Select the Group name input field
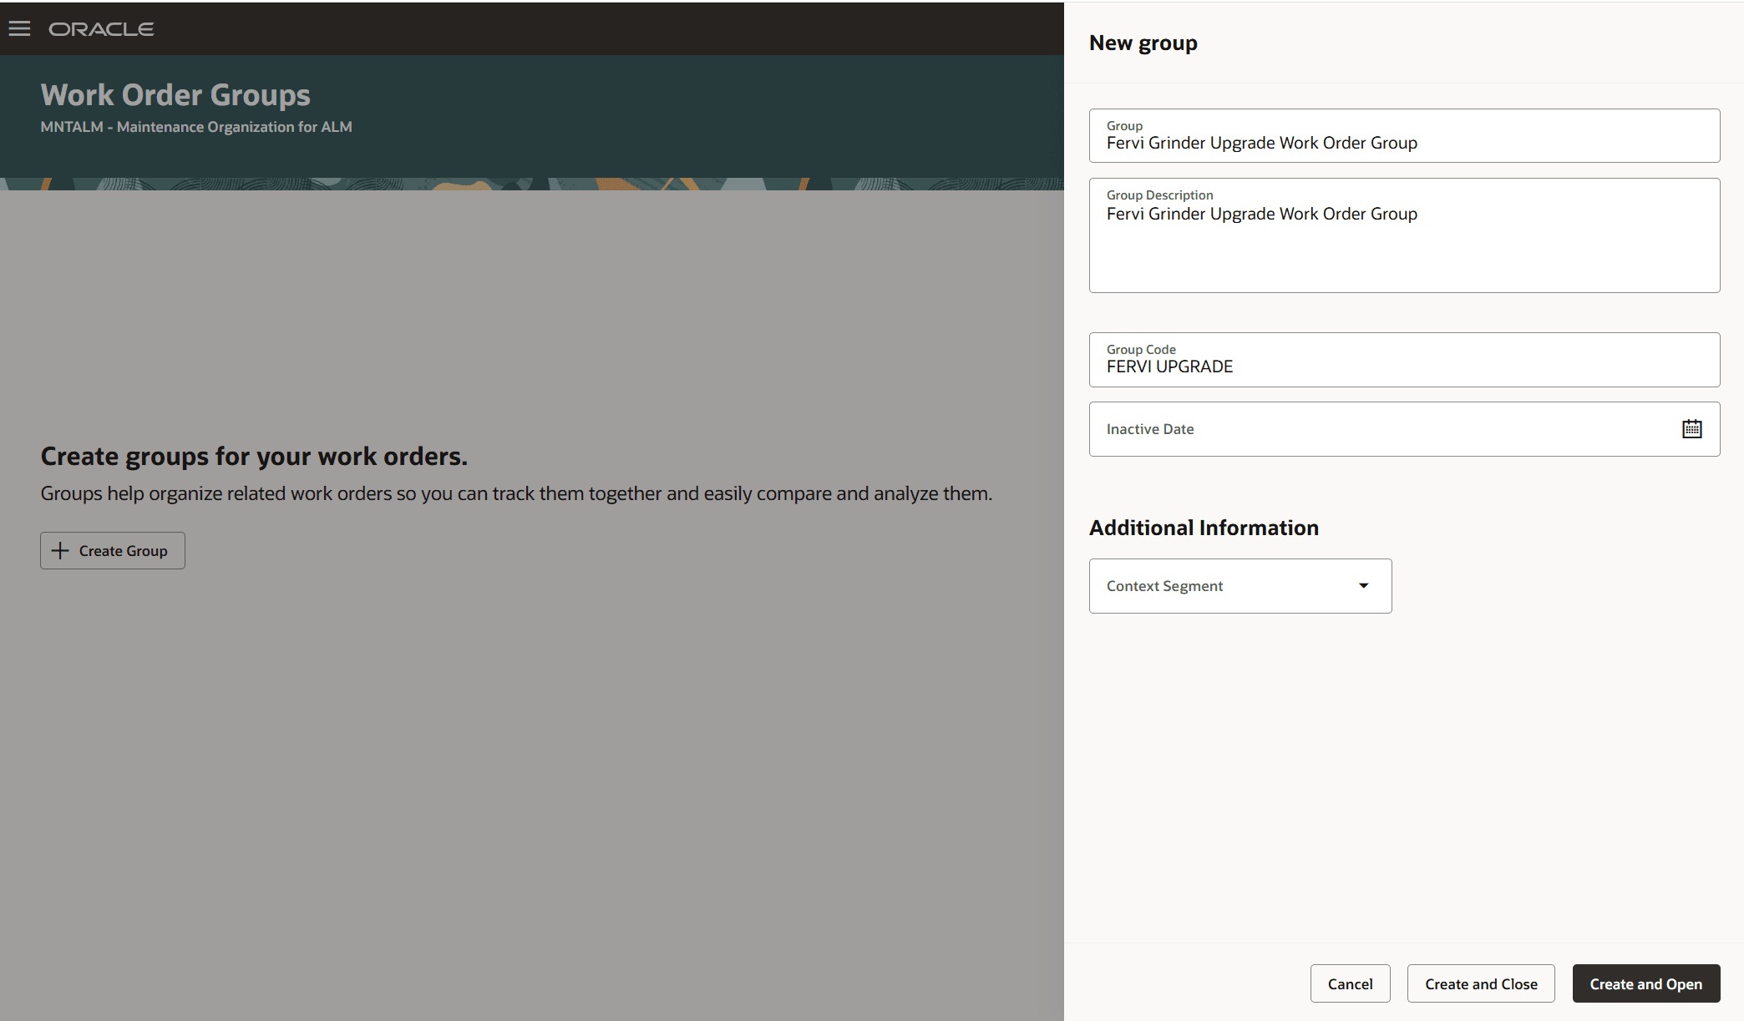 click(x=1403, y=142)
